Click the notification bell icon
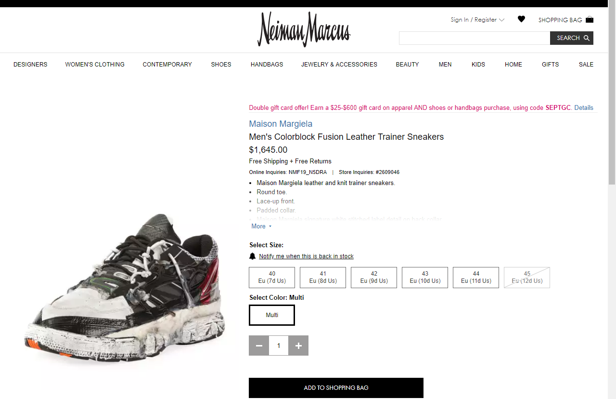Screen dimensions: 616x399 [x=252, y=256]
